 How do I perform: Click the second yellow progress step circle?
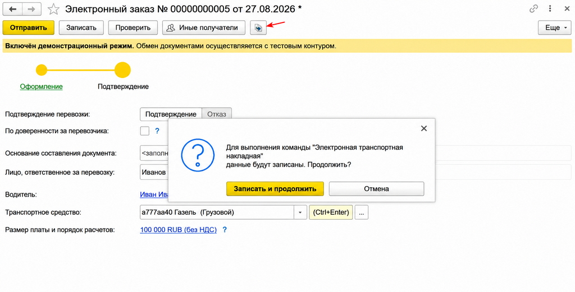coord(123,70)
